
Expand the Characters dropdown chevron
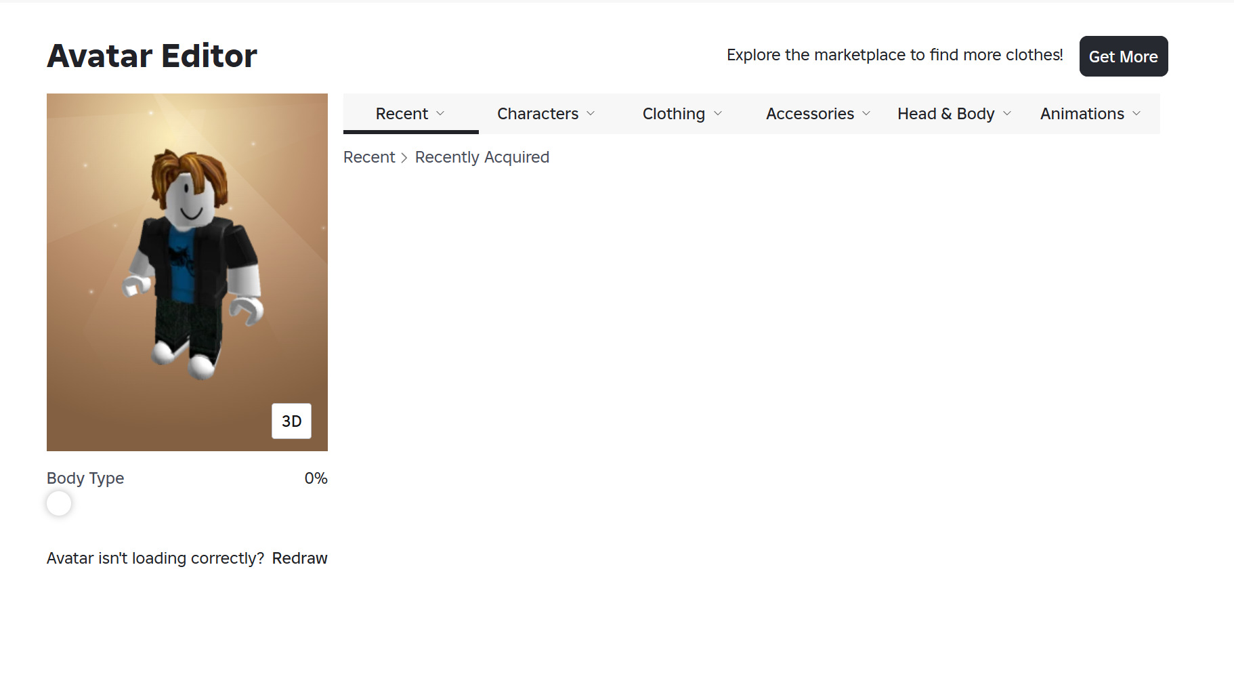click(x=591, y=113)
